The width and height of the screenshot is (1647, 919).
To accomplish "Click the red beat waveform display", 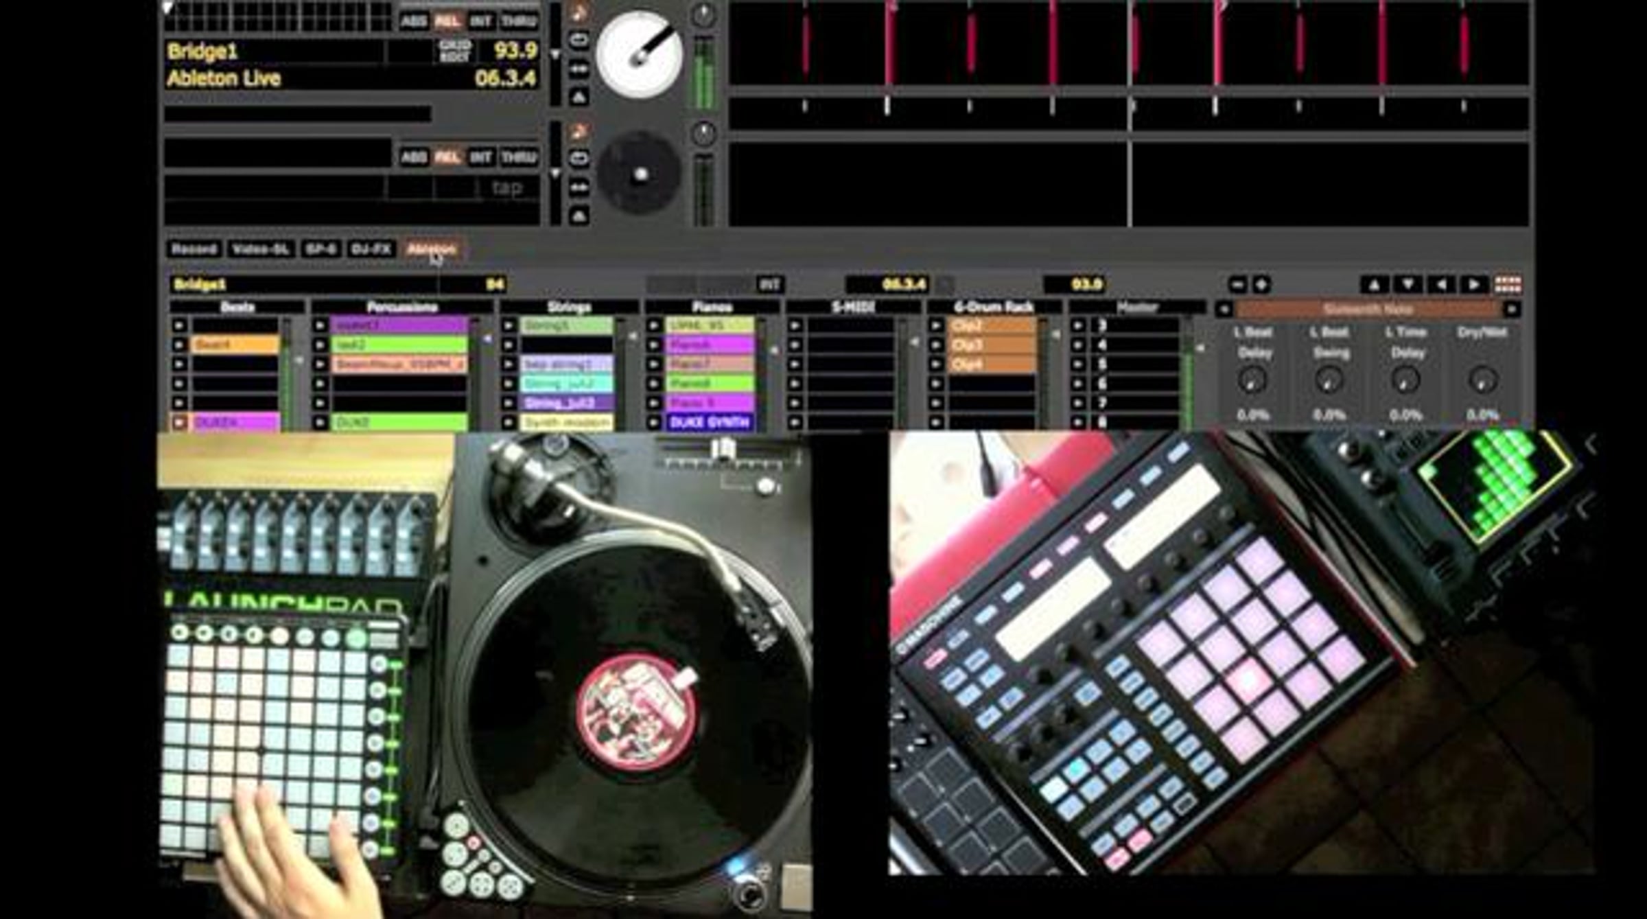I will 1129,43.
